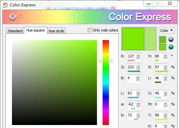Click the K black field showing 9
The height and width of the screenshot is (128, 180).
(x=159, y=126)
